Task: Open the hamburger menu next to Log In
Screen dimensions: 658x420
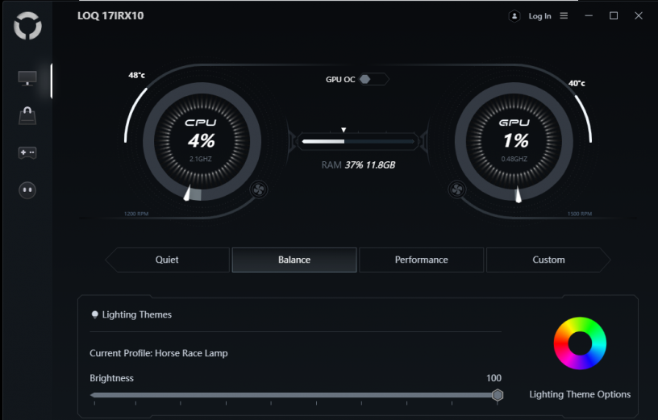Action: [x=564, y=16]
